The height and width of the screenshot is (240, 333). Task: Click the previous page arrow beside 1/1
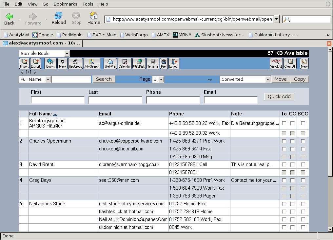pyautogui.click(x=22, y=72)
